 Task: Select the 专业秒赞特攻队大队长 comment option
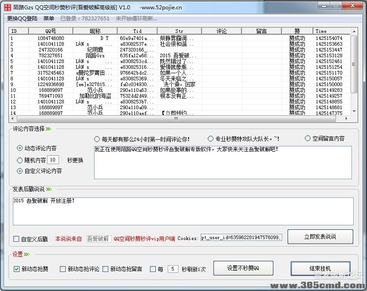pos(210,138)
